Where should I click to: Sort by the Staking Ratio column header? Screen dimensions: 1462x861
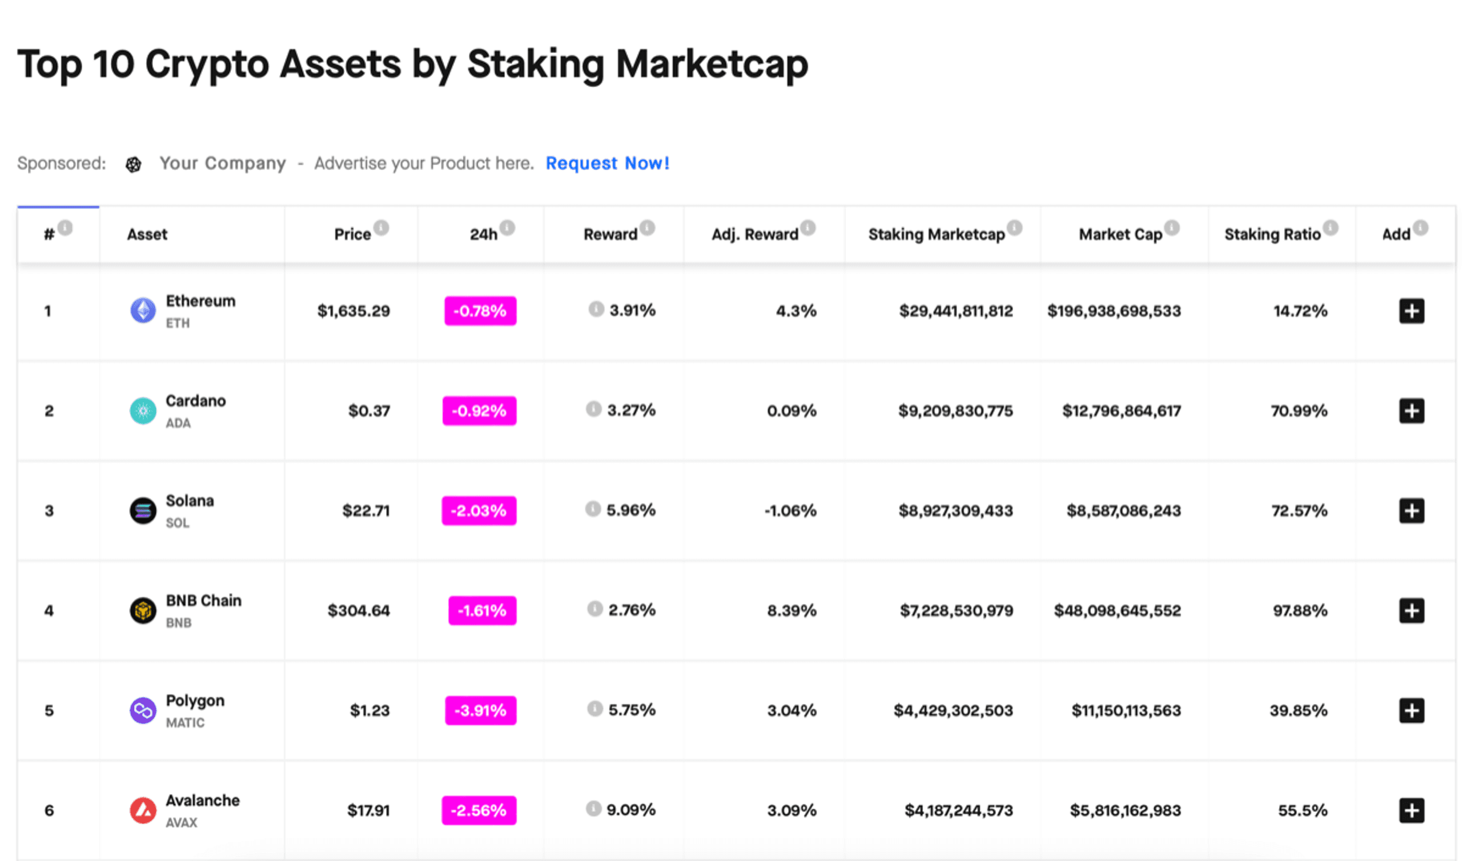tap(1272, 235)
